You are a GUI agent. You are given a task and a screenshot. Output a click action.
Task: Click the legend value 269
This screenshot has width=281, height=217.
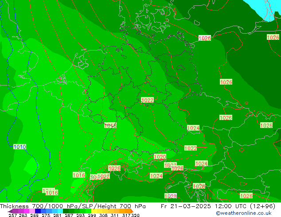(x=34, y=215)
